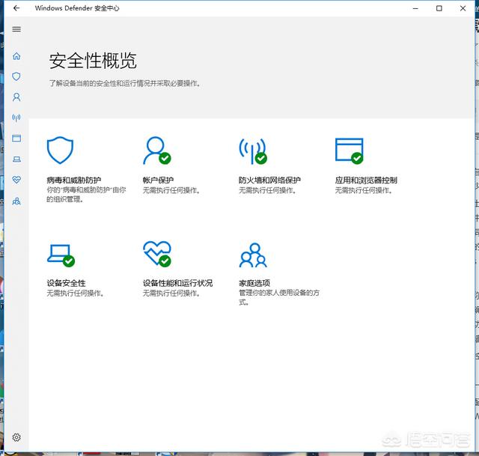Open the hamburger navigation menu
This screenshot has height=456, width=479.
pos(16,29)
